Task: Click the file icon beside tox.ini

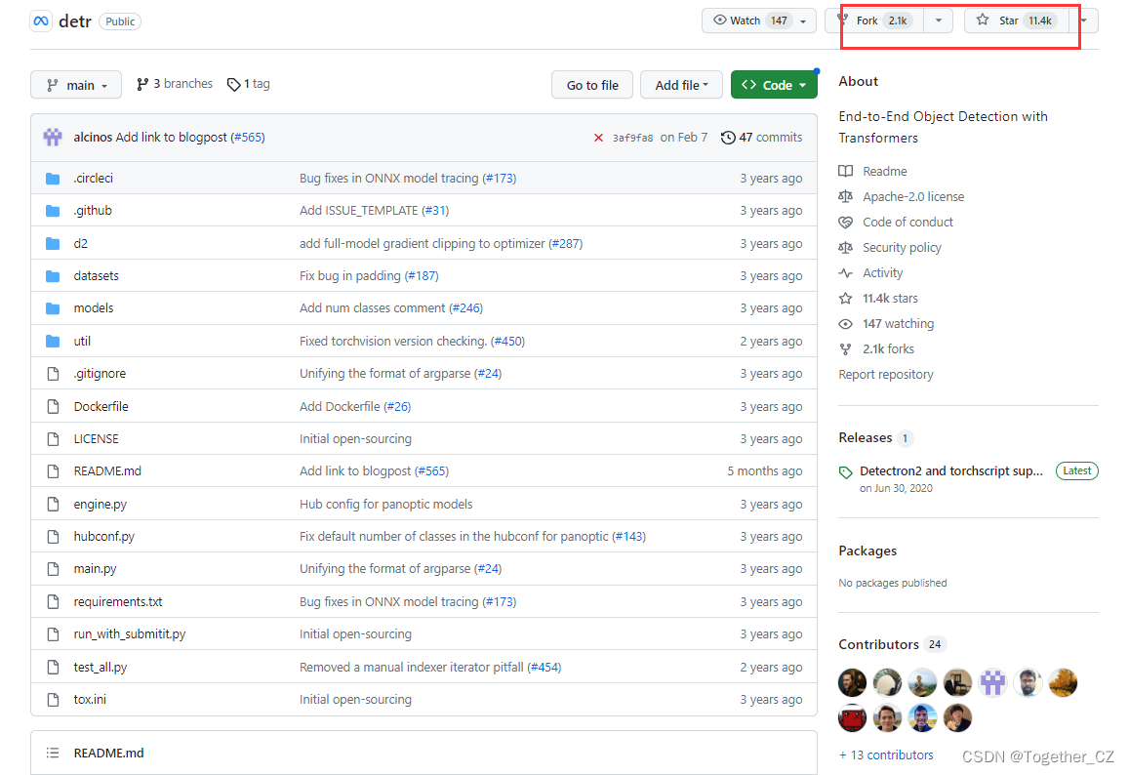Action: coord(53,700)
